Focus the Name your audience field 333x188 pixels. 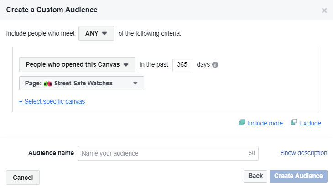[x=162, y=153]
